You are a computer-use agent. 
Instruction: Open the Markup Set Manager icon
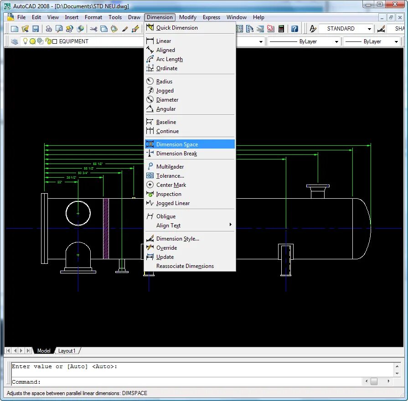click(x=271, y=29)
